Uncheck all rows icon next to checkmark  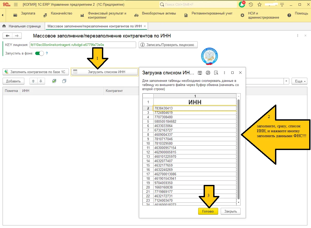[64, 81]
